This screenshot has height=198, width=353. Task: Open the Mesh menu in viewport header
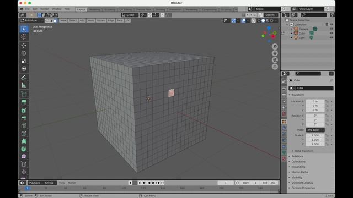[x=90, y=21]
